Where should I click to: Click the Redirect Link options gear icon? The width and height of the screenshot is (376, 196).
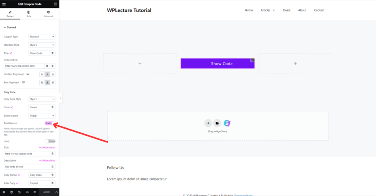47,66
